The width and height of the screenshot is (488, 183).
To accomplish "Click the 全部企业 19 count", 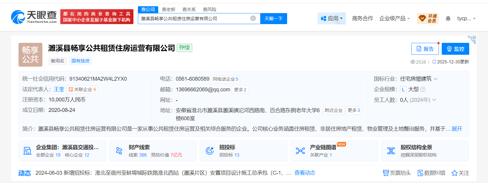I will pos(48,155).
